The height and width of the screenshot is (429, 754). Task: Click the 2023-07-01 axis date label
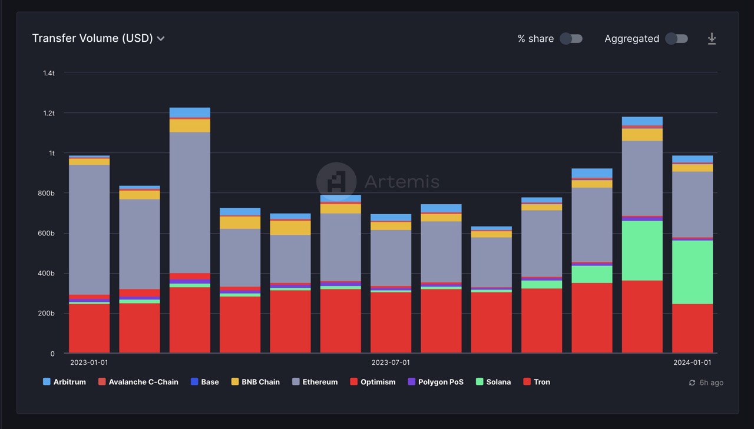click(x=391, y=363)
